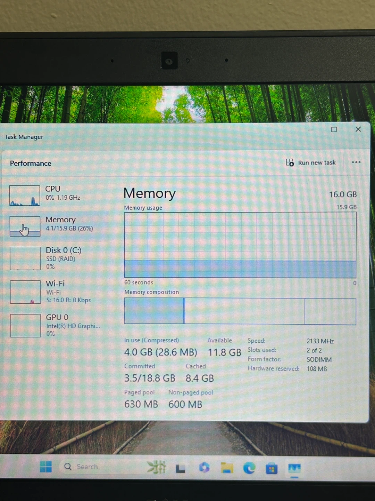Click the Windows Start icon
The width and height of the screenshot is (375, 501).
click(x=46, y=467)
